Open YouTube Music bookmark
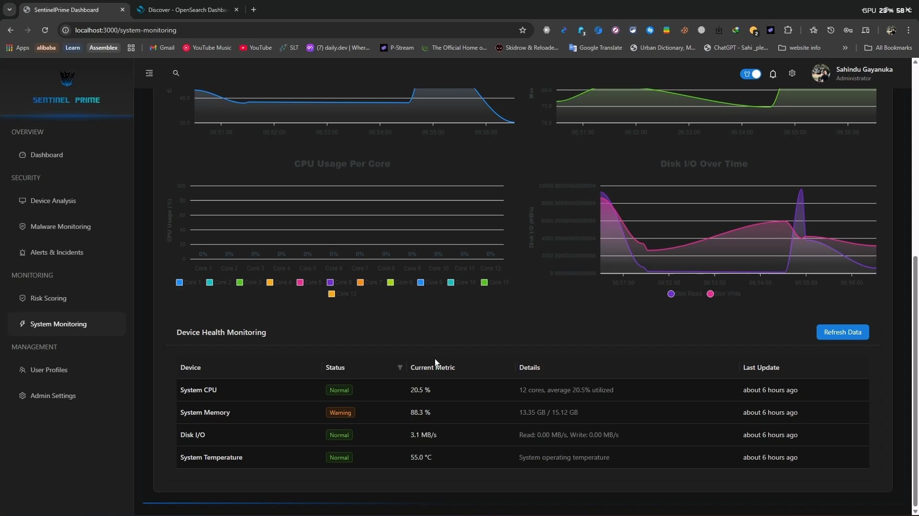This screenshot has width=919, height=516. tap(207, 48)
